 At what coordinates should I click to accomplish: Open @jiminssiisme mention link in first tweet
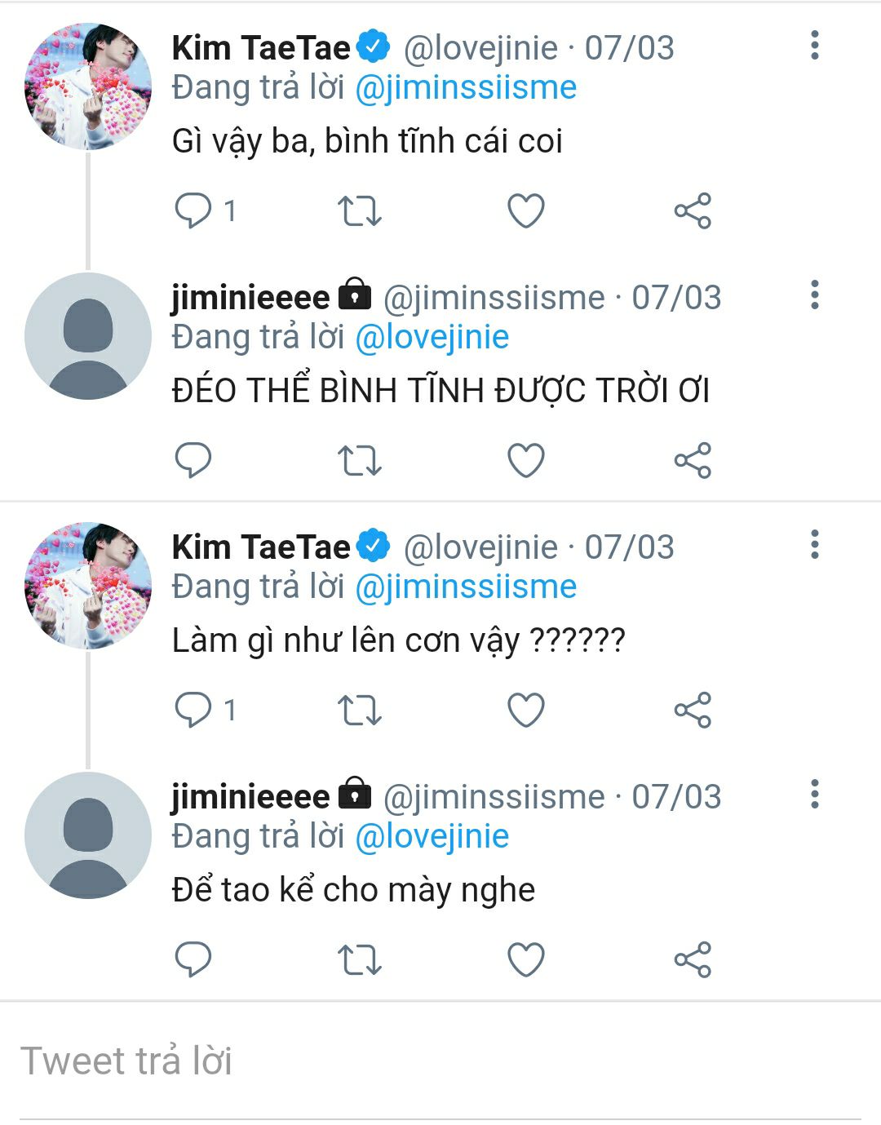[466, 88]
